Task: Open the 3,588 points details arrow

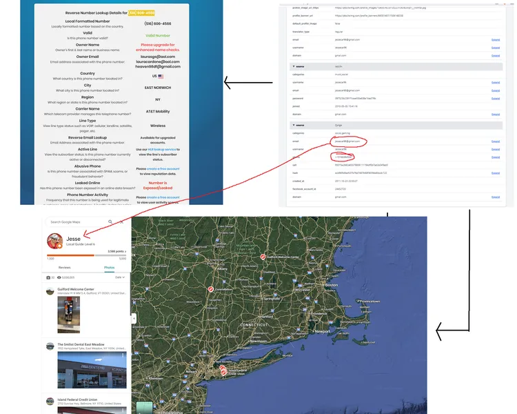Action: pos(127,252)
